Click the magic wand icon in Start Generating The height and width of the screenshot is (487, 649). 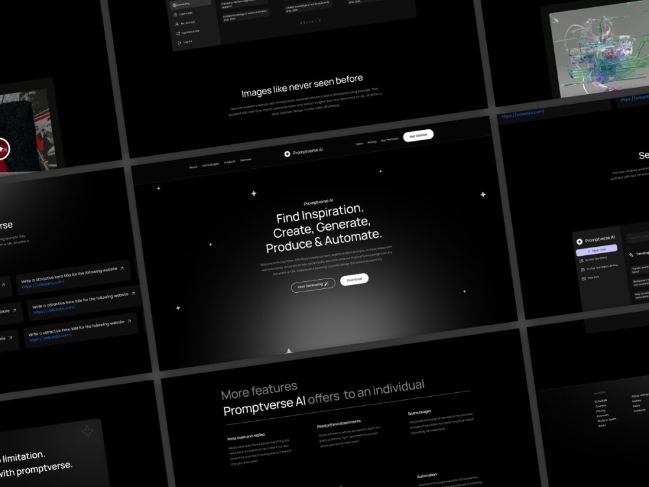coord(326,283)
